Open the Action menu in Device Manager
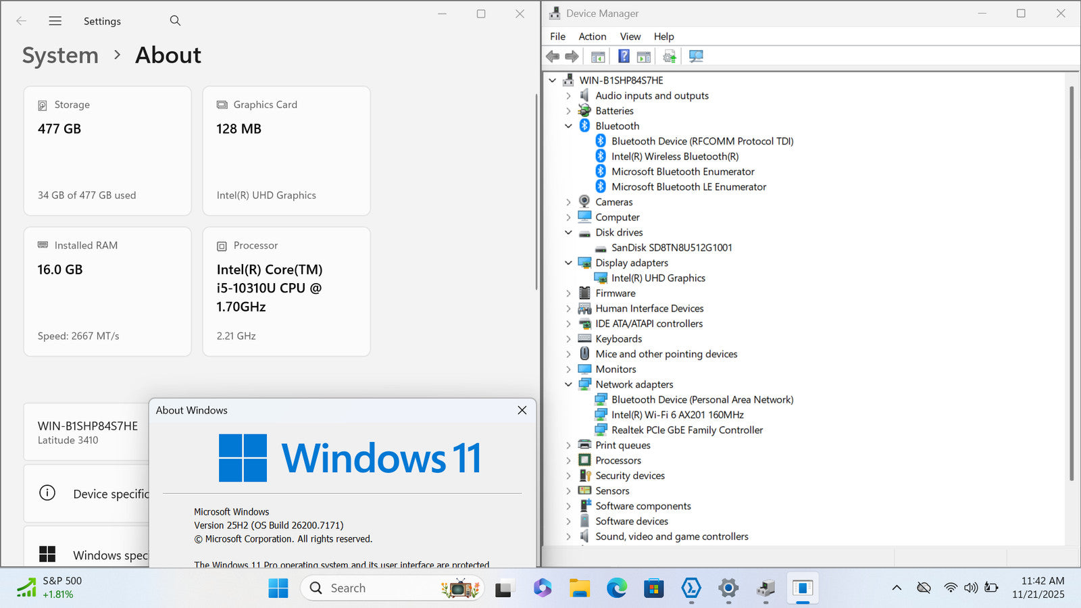The image size is (1081, 608). pos(592,36)
